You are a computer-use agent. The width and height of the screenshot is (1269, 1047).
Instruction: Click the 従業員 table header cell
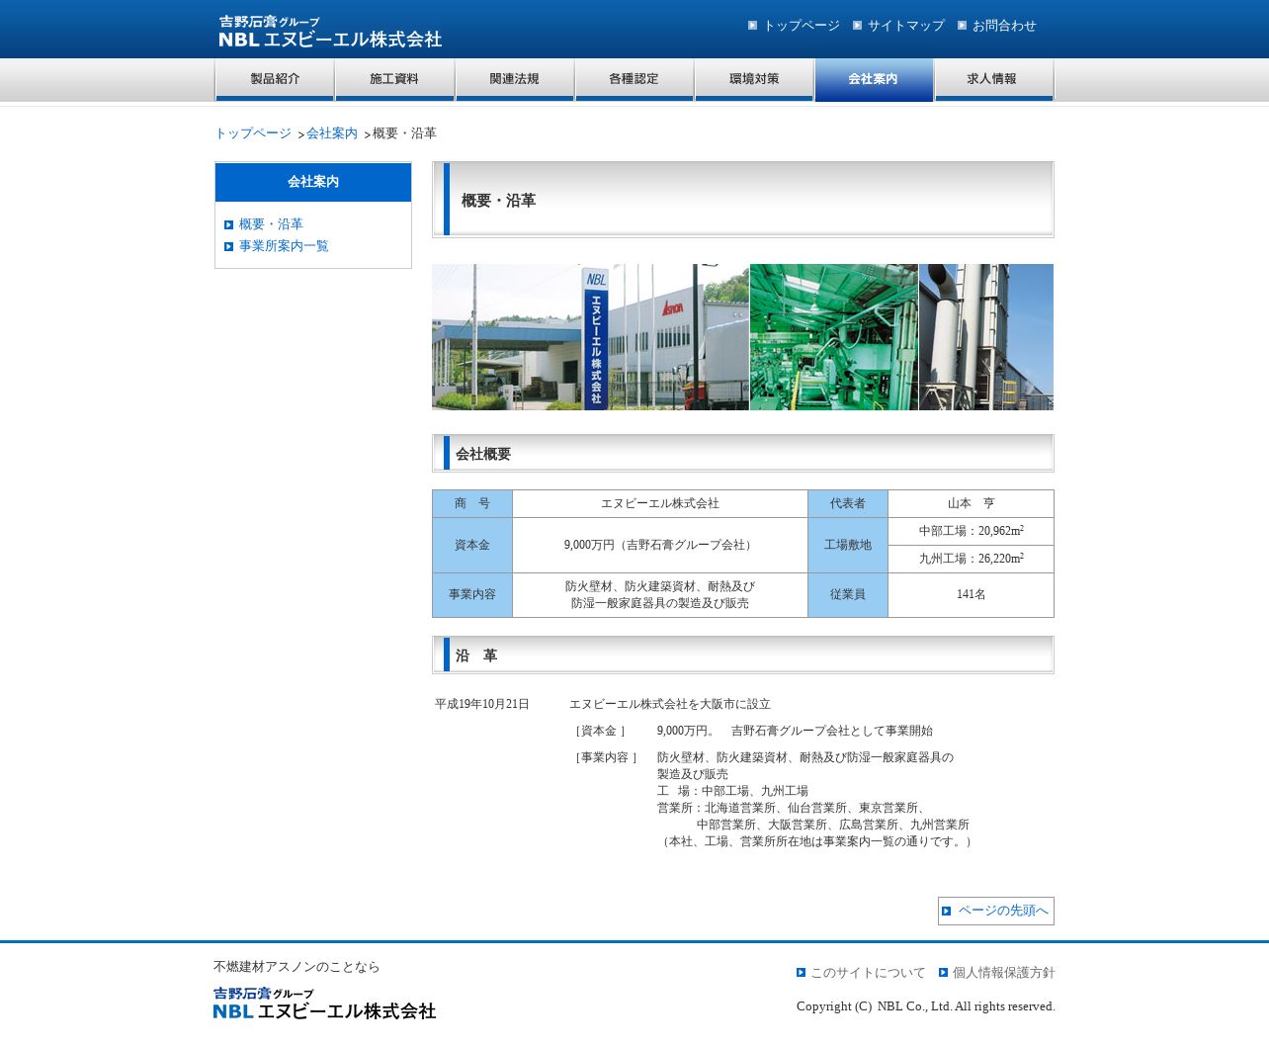(x=848, y=595)
